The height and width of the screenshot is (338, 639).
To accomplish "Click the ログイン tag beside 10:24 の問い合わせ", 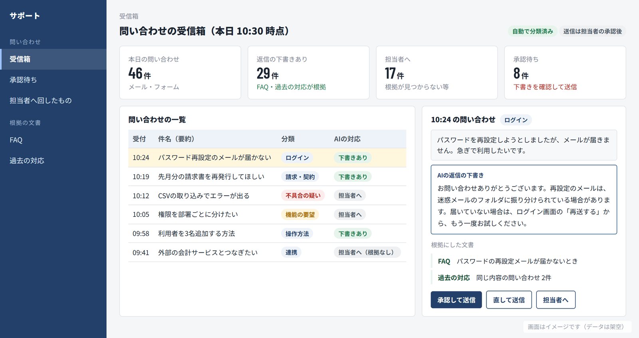I will coord(516,120).
